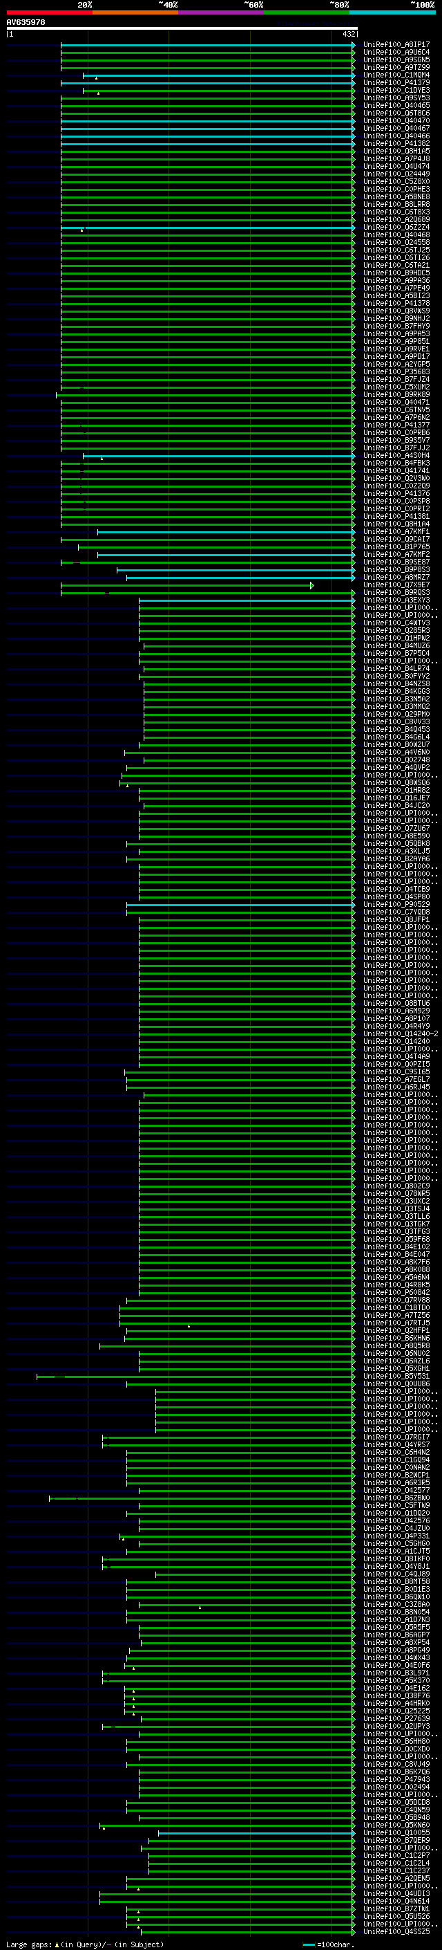
Task: Select the UniRef100_B4MUZ6 label
Action: tap(396, 645)
